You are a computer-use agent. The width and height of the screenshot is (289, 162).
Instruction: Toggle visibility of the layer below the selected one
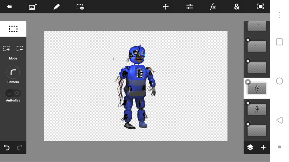click(248, 103)
